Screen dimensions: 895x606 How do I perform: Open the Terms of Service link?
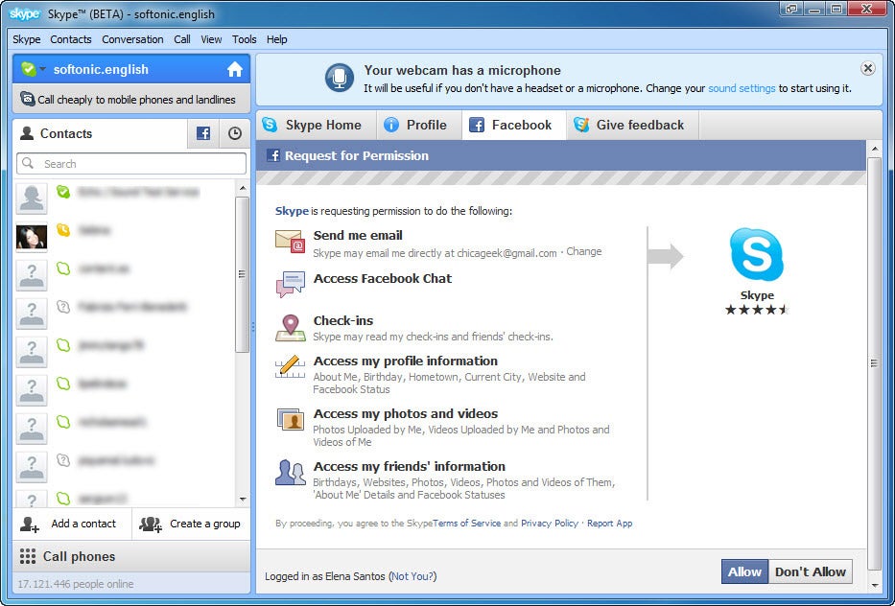click(466, 524)
